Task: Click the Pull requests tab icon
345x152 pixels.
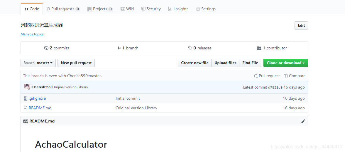Action: click(48, 9)
